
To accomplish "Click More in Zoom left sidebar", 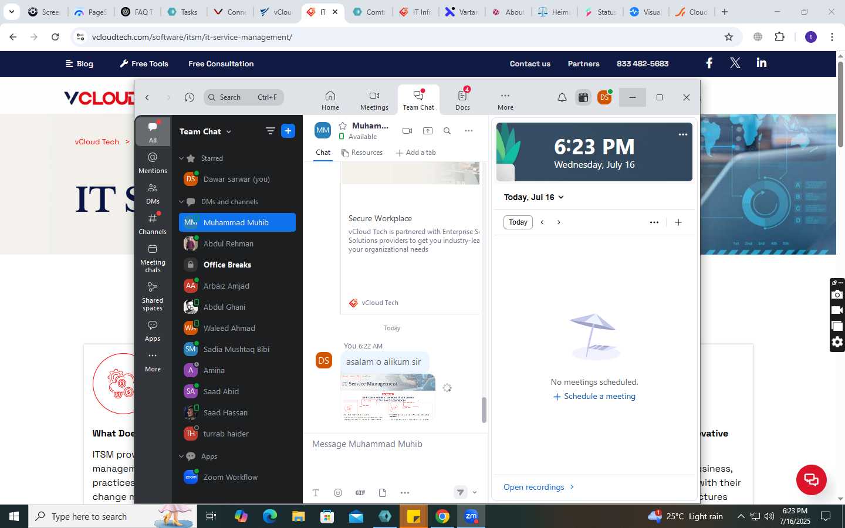I will tap(153, 362).
